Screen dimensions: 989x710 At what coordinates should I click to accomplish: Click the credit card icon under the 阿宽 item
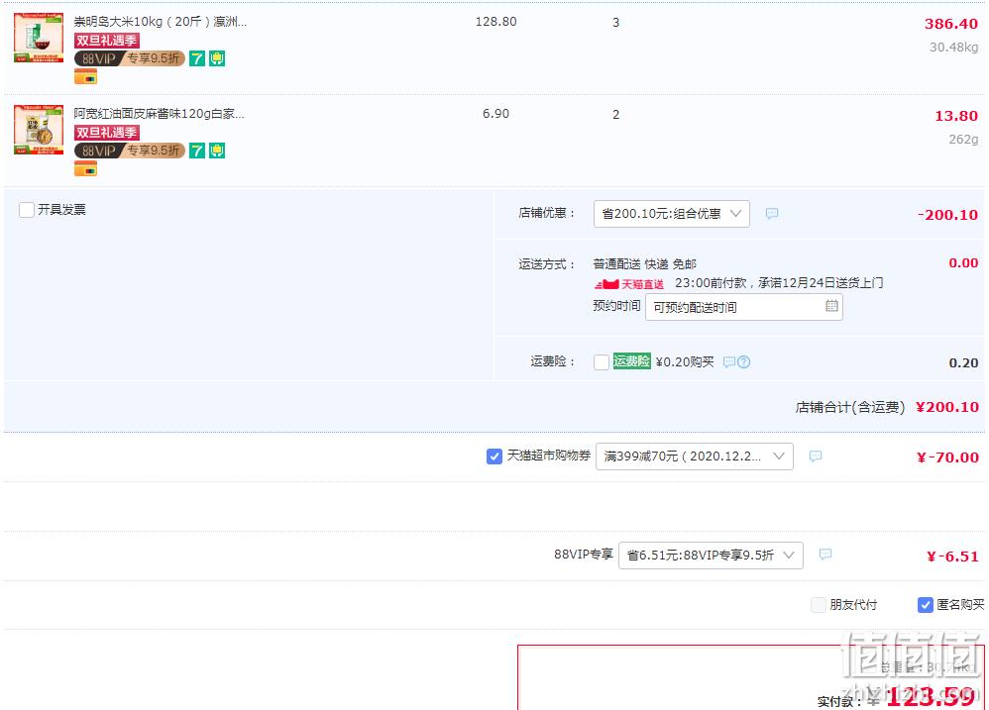coord(86,169)
